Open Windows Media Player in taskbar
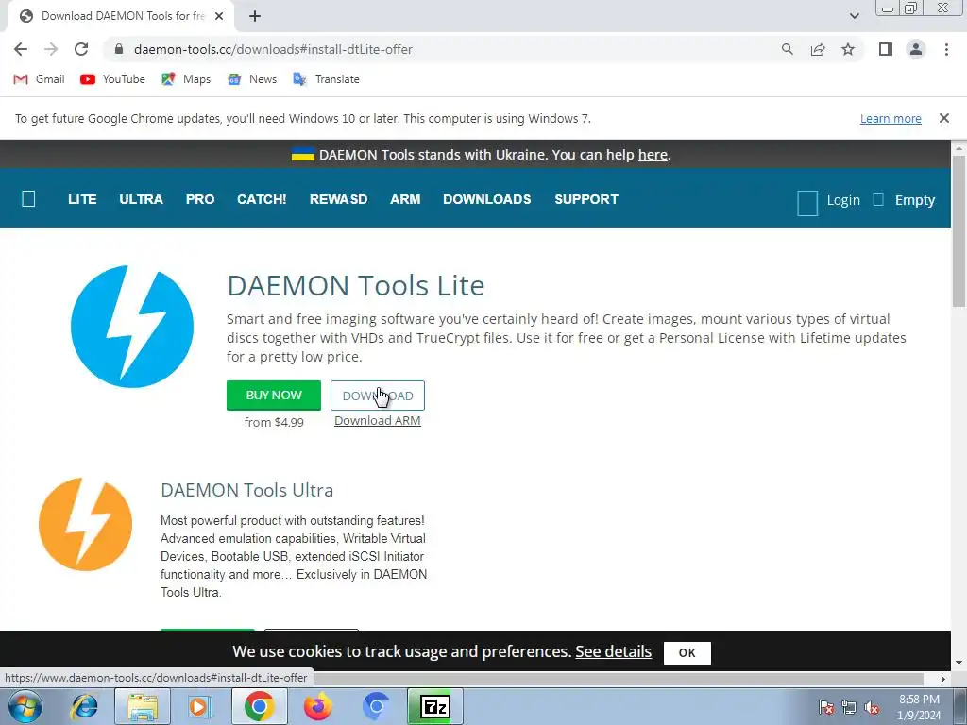This screenshot has height=725, width=967. 199,706
